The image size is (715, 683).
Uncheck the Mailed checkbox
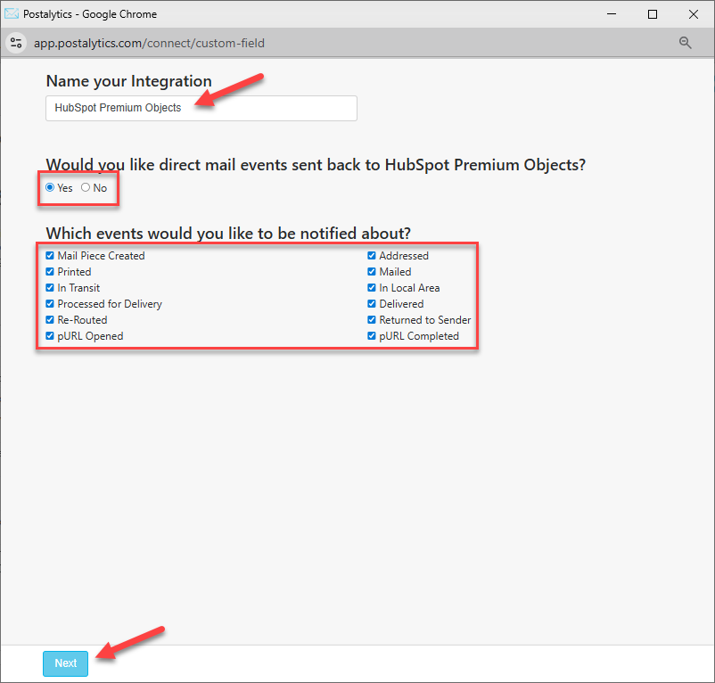tap(372, 271)
